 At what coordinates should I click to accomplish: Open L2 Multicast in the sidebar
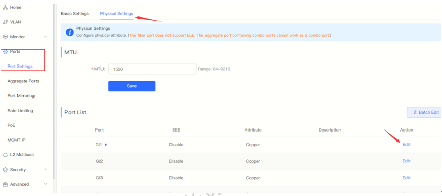point(22,155)
